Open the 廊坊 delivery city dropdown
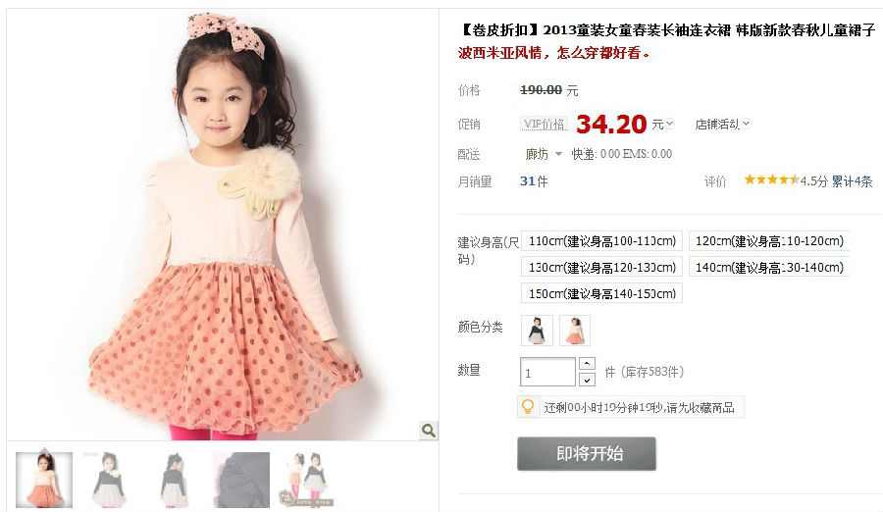The height and width of the screenshot is (512, 883). click(544, 154)
